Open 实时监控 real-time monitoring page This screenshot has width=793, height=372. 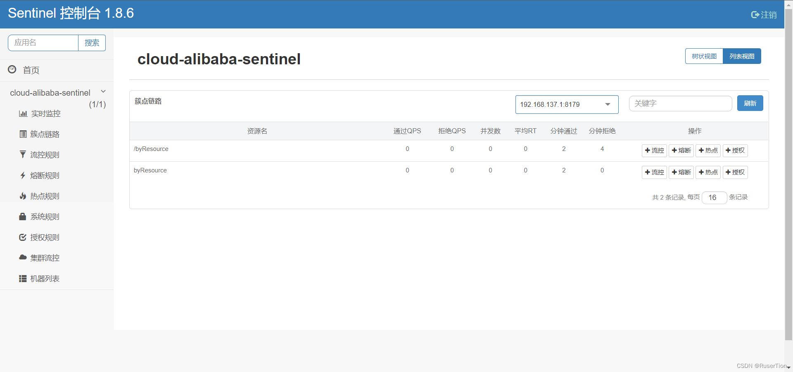(x=46, y=113)
